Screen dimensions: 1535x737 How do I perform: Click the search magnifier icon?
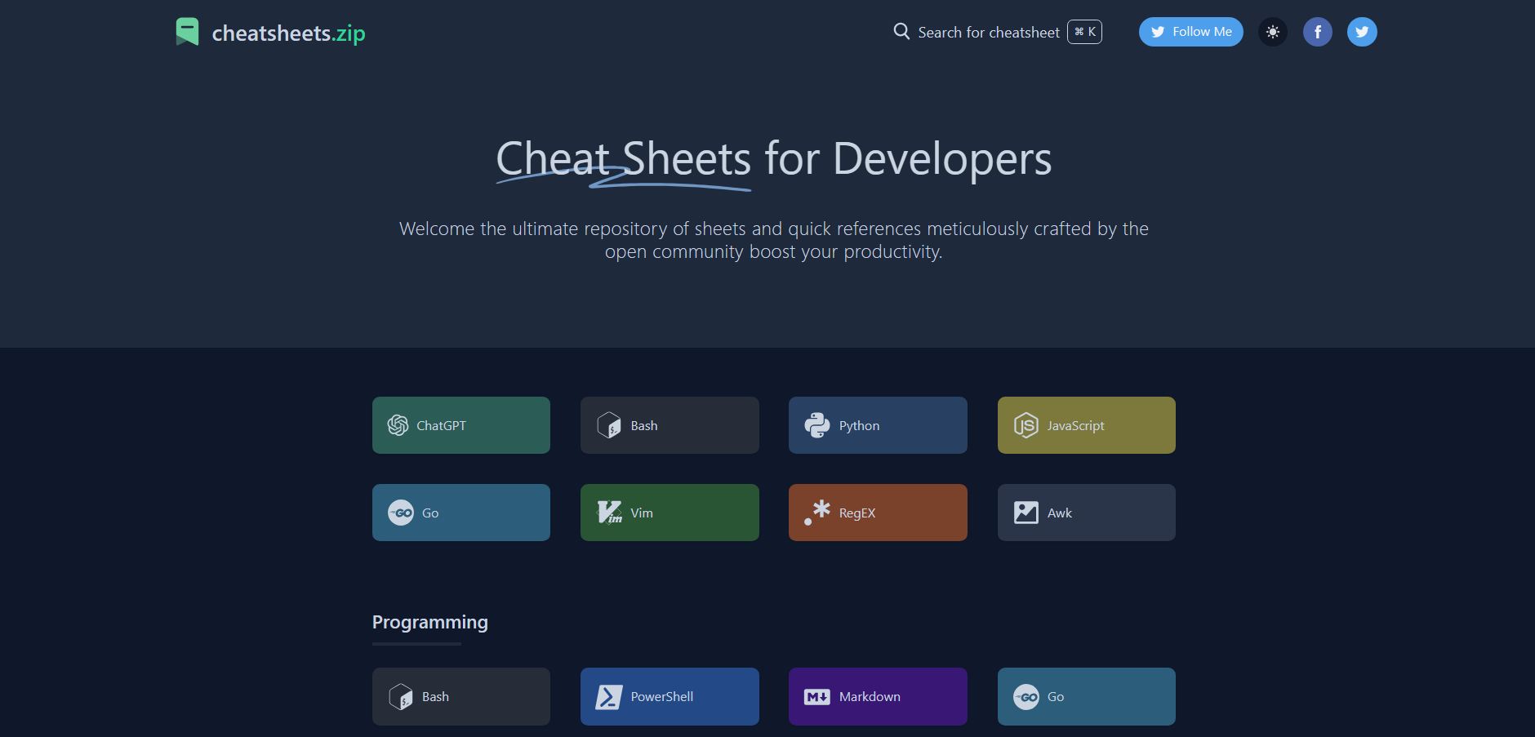(x=901, y=31)
